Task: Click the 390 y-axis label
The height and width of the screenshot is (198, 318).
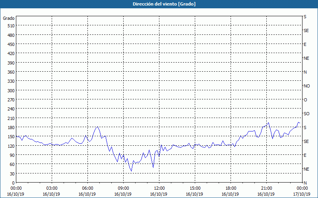Action: pos(11,63)
